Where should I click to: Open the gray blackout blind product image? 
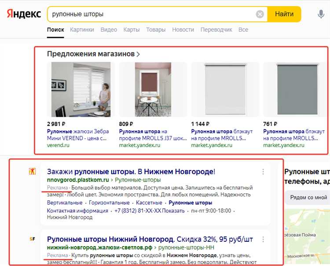pos(297,89)
